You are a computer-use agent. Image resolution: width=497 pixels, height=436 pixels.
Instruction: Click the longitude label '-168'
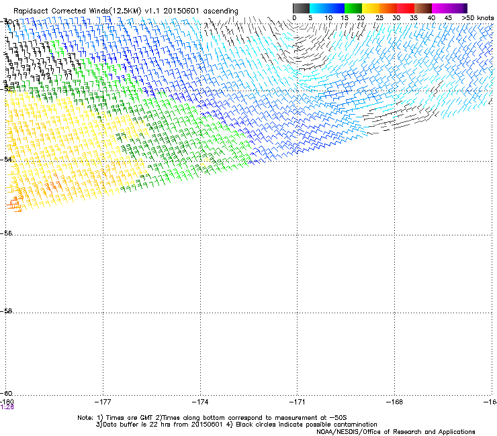pyautogui.click(x=395, y=402)
